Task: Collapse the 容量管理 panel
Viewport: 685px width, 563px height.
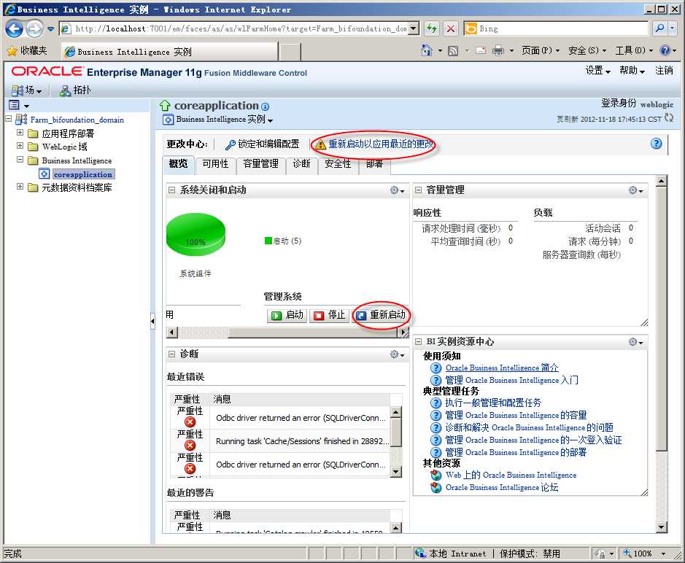Action: (418, 190)
